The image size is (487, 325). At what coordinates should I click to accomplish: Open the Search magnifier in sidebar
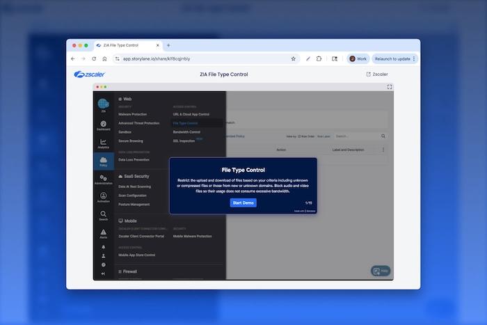104,215
